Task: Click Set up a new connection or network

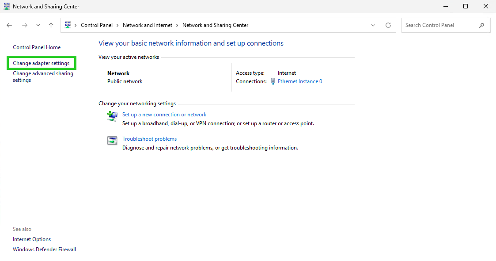Action: point(164,114)
